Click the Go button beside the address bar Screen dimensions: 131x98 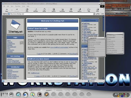98,14
